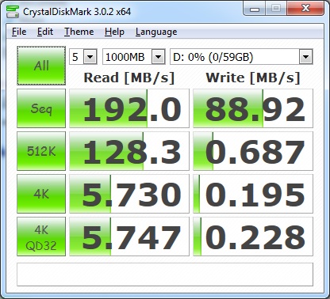
Task: Click the 512K read result 128.3
Action: (129, 151)
